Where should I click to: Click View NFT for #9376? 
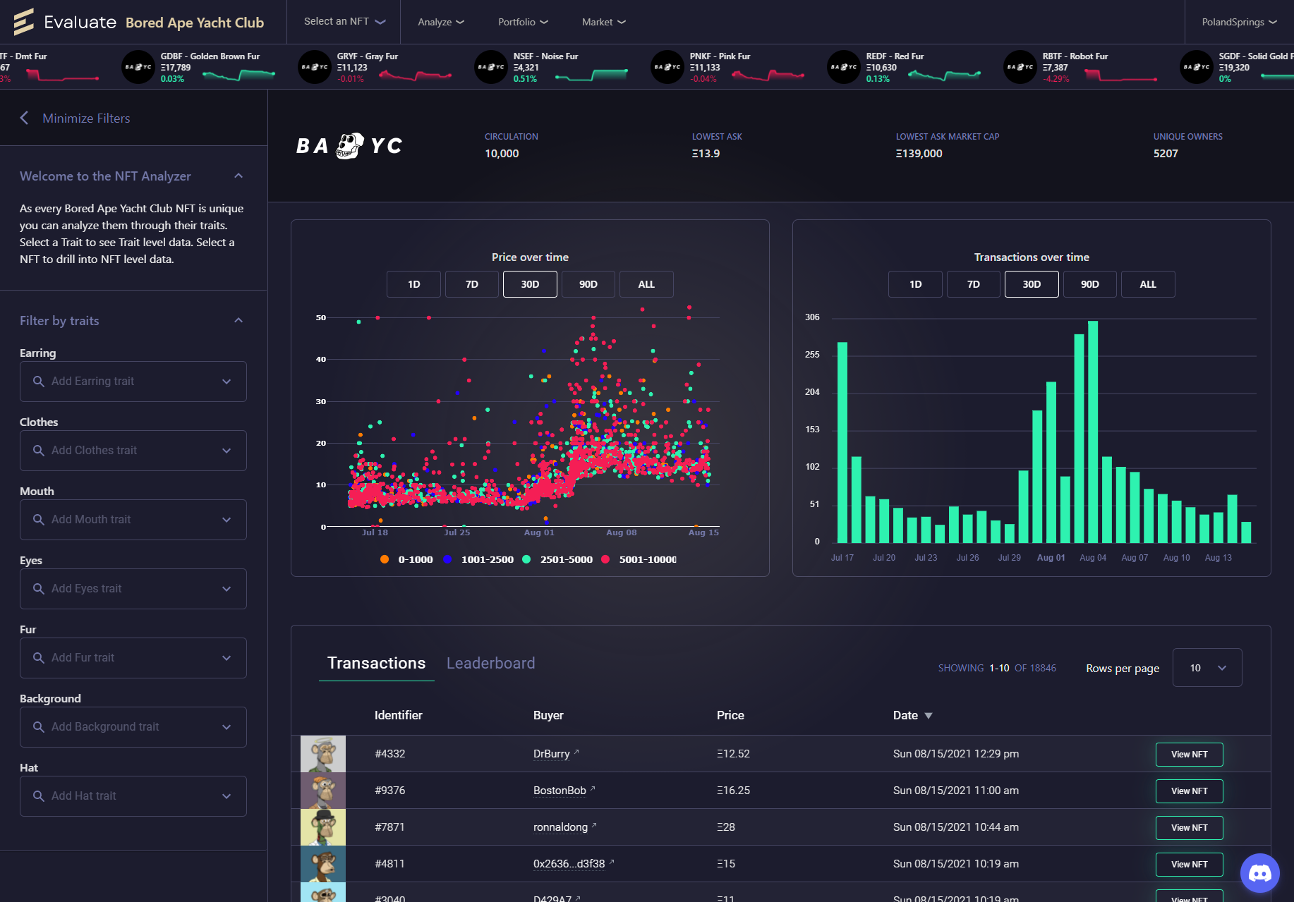[1190, 791]
